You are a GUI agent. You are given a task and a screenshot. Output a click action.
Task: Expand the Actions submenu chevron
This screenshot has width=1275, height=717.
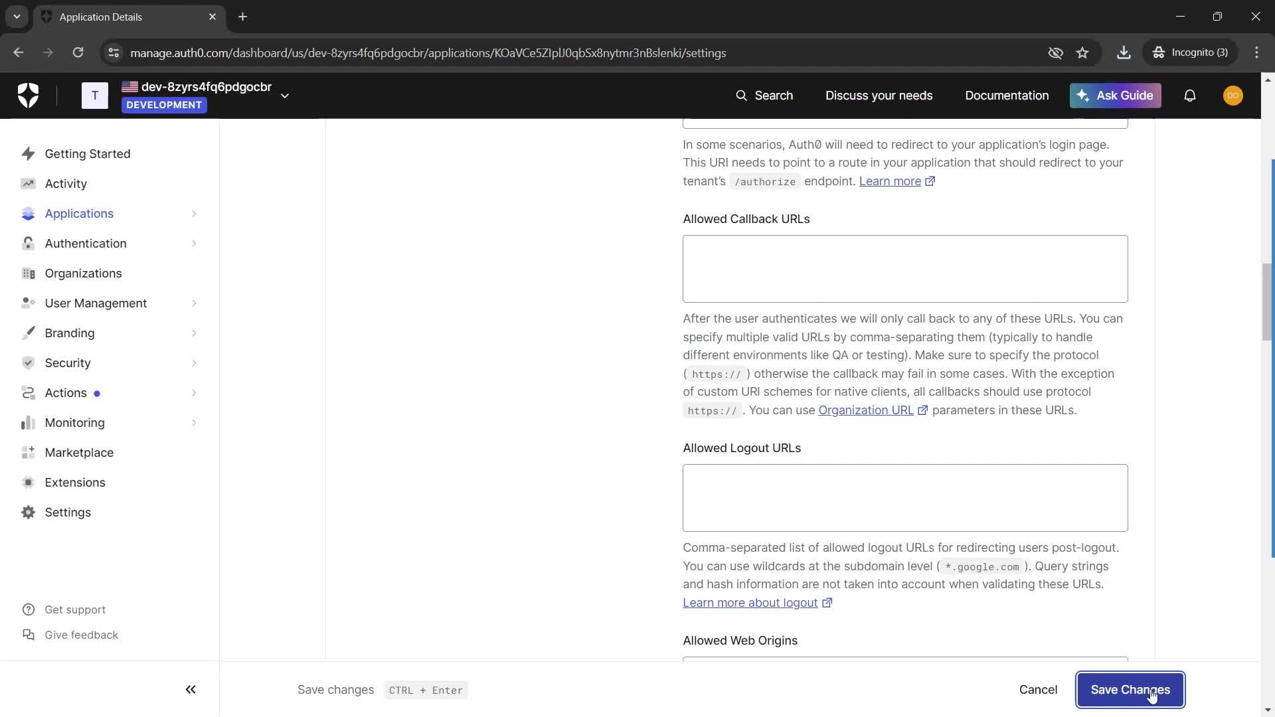point(194,393)
